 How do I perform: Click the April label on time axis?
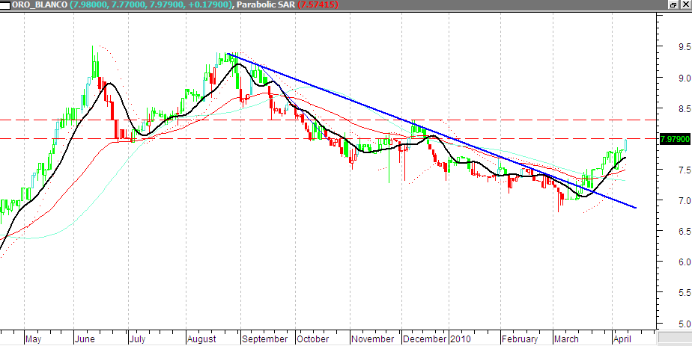pos(622,339)
